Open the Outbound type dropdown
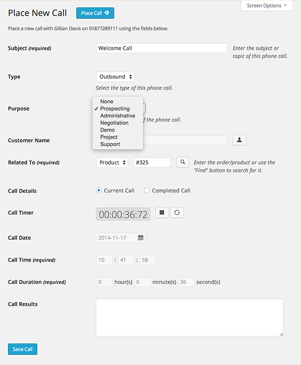Screen dimensions: 301x365 115,76
